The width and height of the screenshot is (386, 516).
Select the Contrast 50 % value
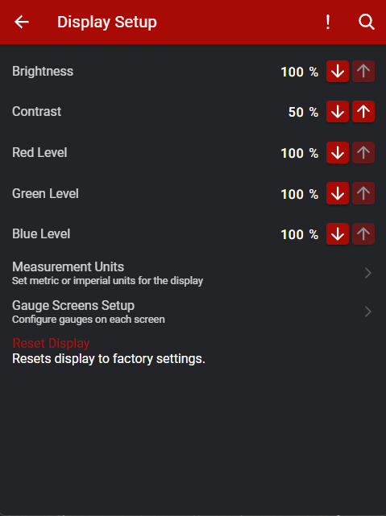point(303,112)
